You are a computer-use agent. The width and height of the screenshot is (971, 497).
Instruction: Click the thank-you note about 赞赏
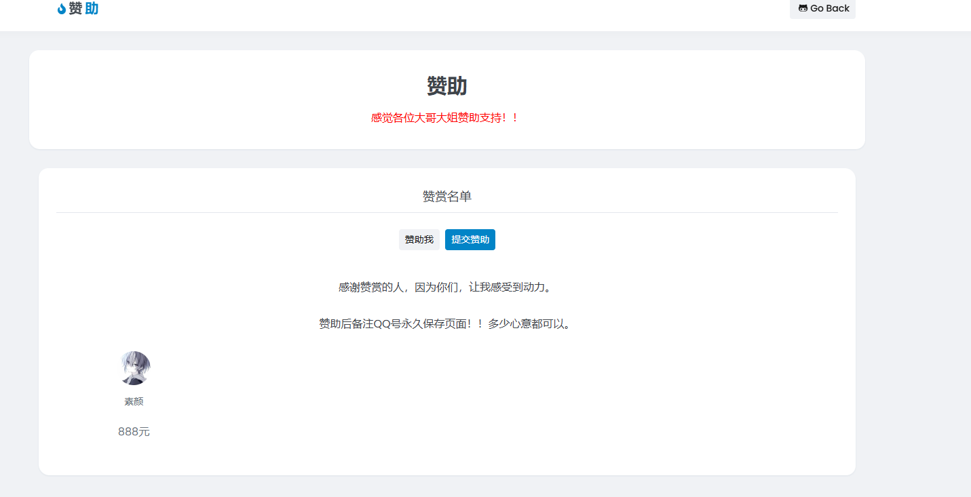coord(446,287)
